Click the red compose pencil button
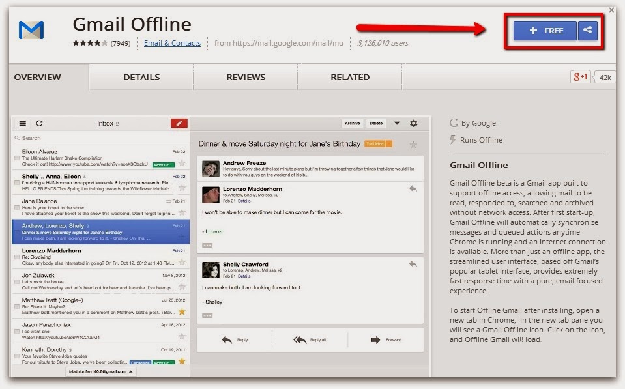The height and width of the screenshot is (389, 625). (x=179, y=124)
